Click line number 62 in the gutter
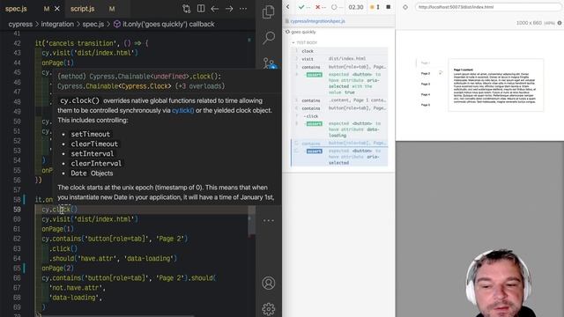 pos(17,239)
